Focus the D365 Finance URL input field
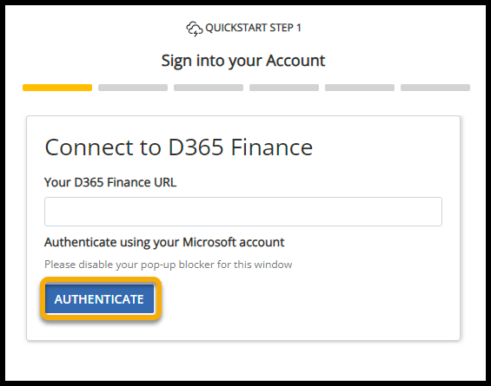Screen dimensions: 491x386 coord(243,212)
